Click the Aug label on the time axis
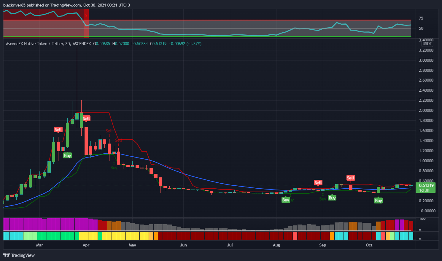 pyautogui.click(x=276, y=245)
